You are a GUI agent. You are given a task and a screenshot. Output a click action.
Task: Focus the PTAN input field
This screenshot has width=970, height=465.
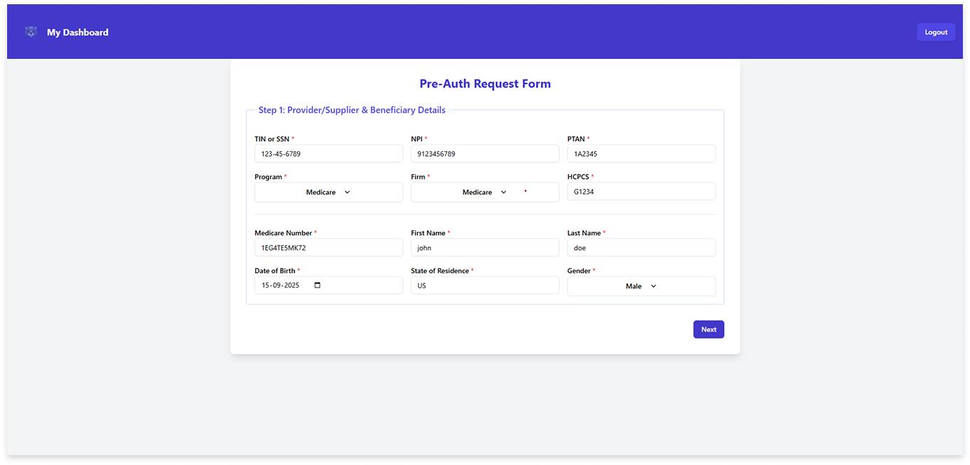click(x=641, y=153)
